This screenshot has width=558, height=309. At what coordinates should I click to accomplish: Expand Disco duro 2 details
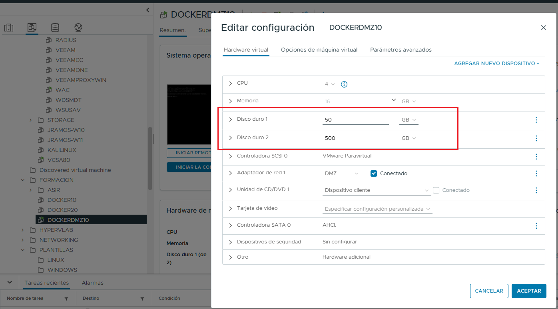[230, 138]
